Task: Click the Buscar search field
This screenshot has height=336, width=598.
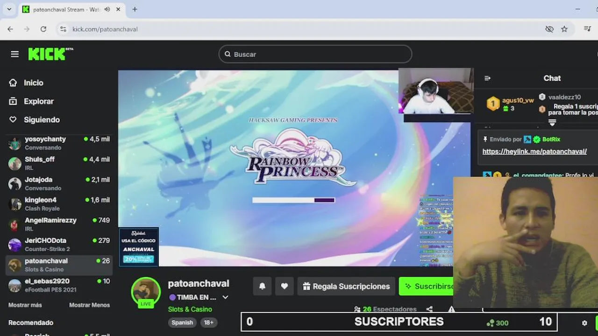Action: point(315,54)
